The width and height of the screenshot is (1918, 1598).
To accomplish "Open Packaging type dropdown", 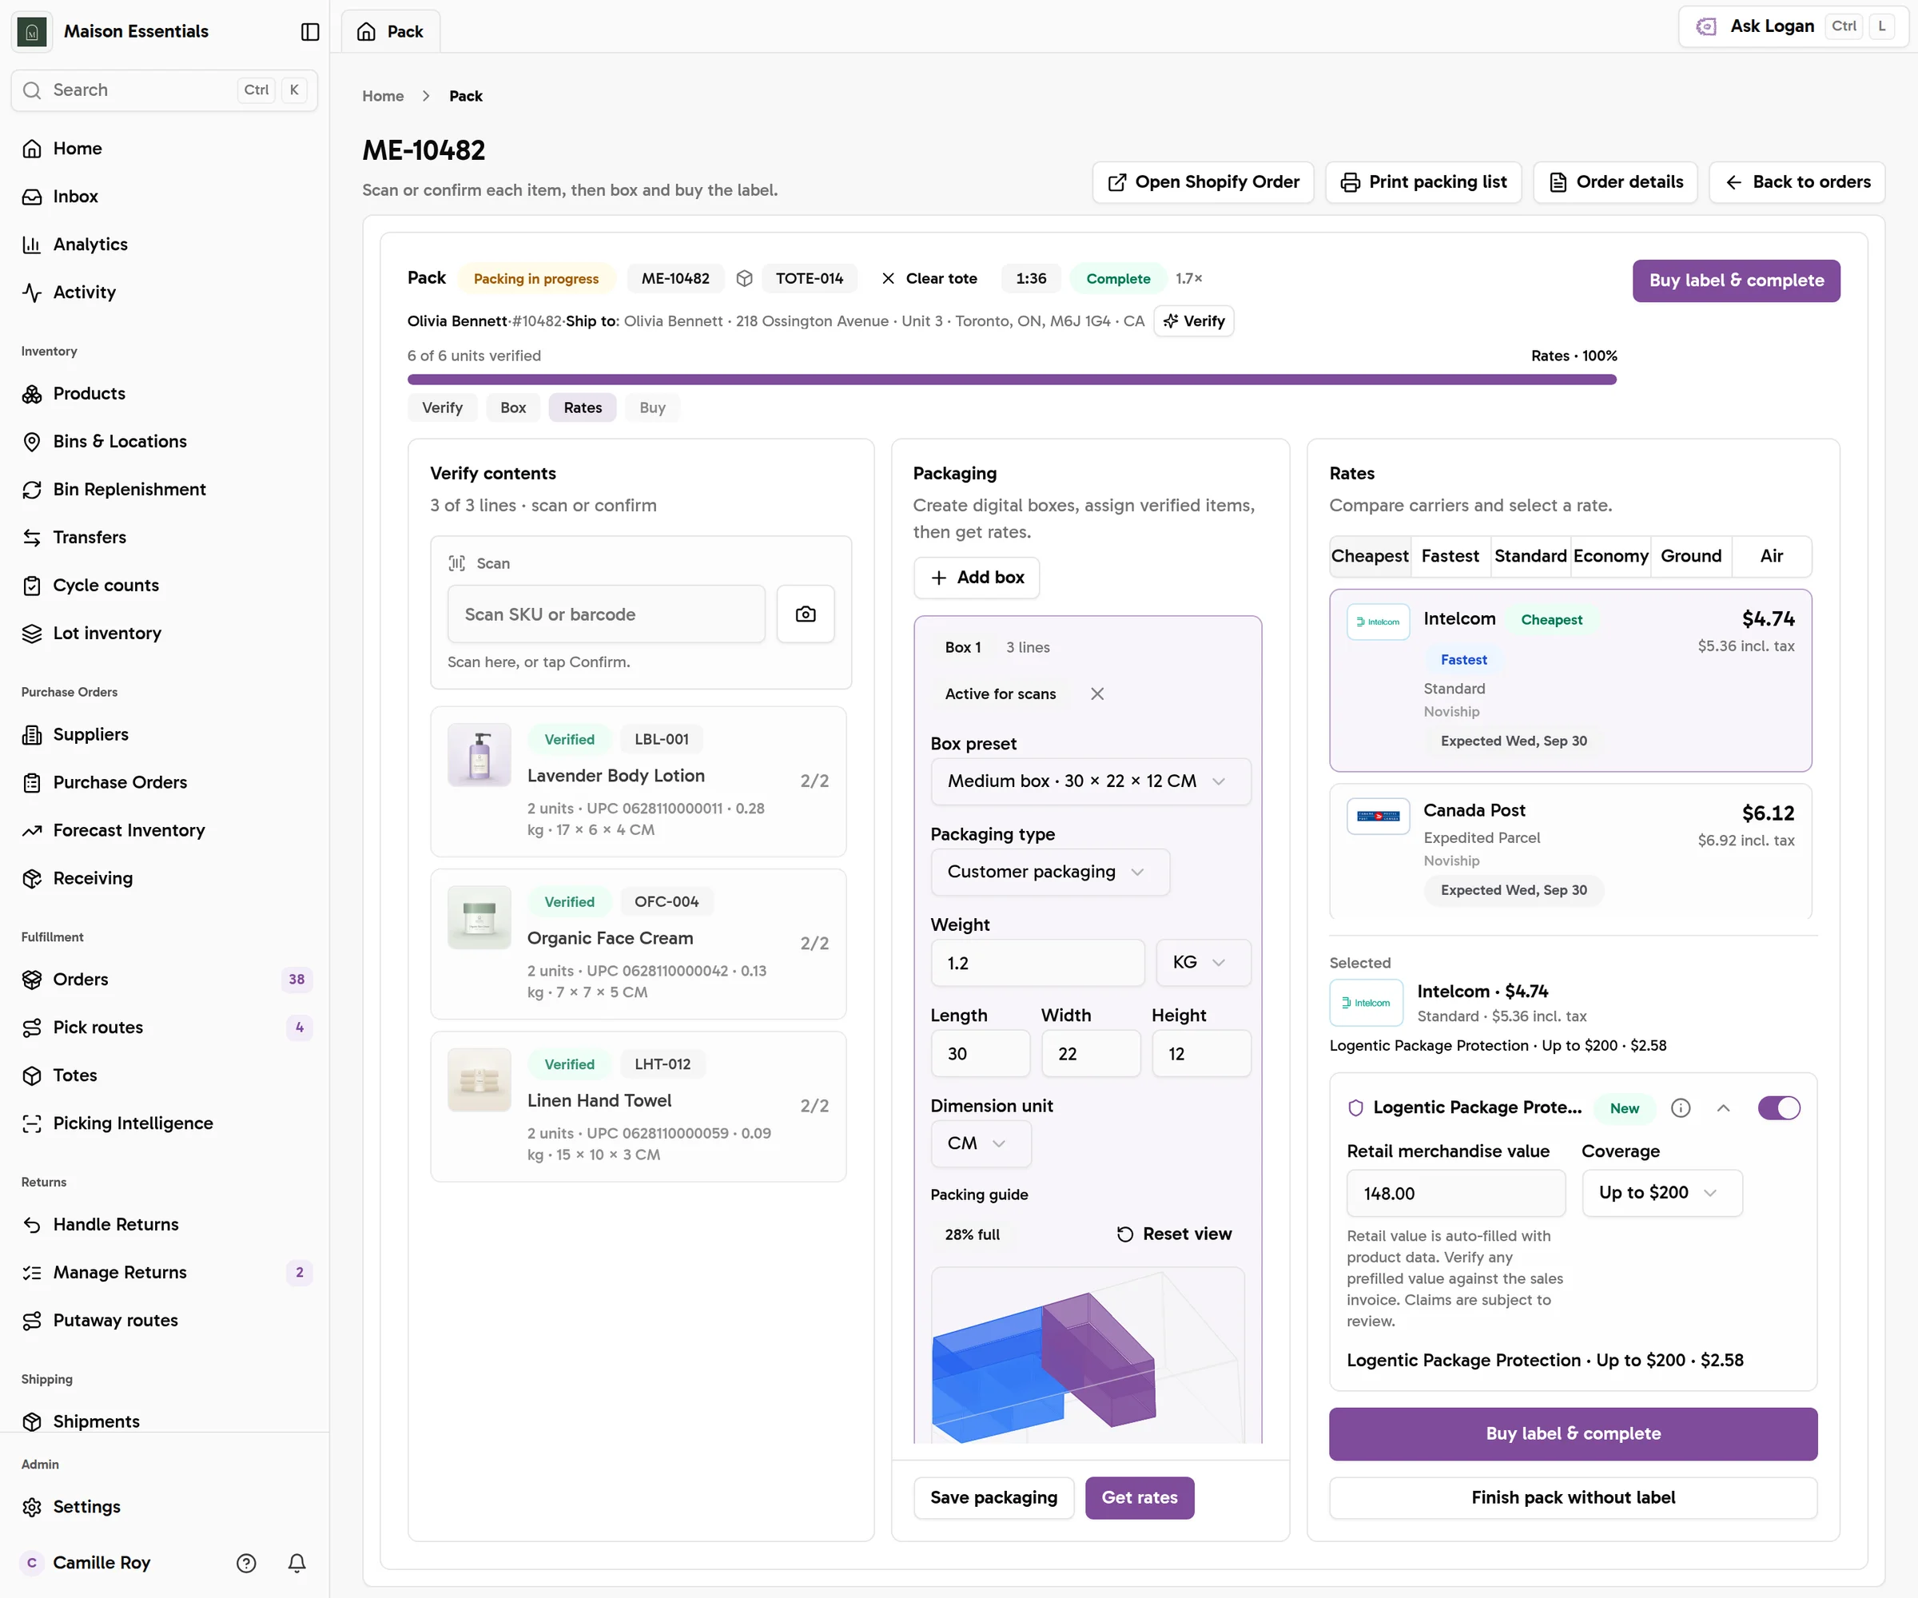I will [1049, 872].
